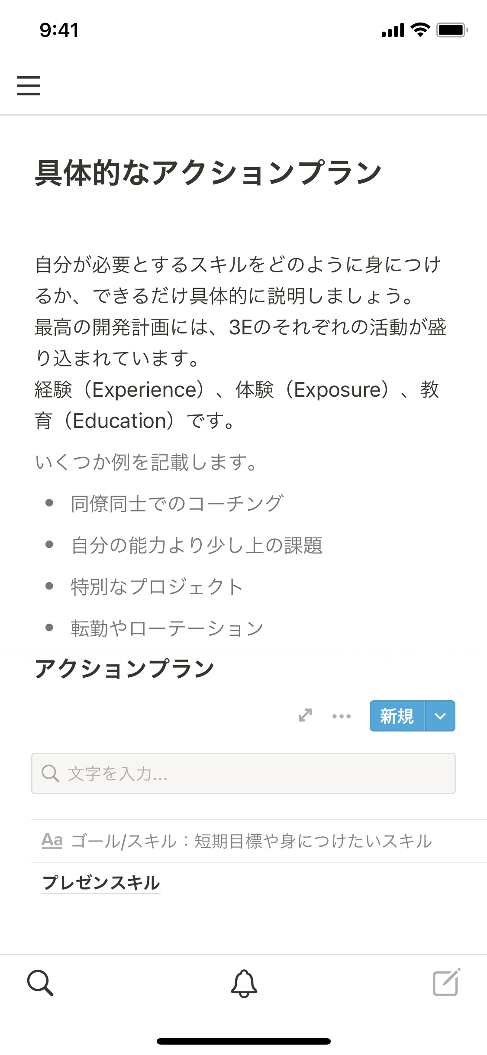Expand database to full page view
The image size is (487, 1055).
[305, 715]
